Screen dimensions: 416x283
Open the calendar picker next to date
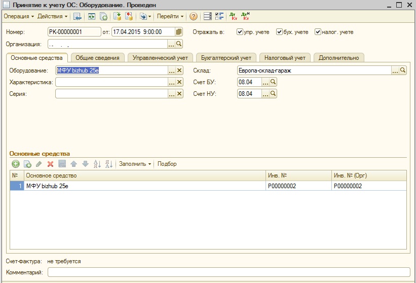179,32
